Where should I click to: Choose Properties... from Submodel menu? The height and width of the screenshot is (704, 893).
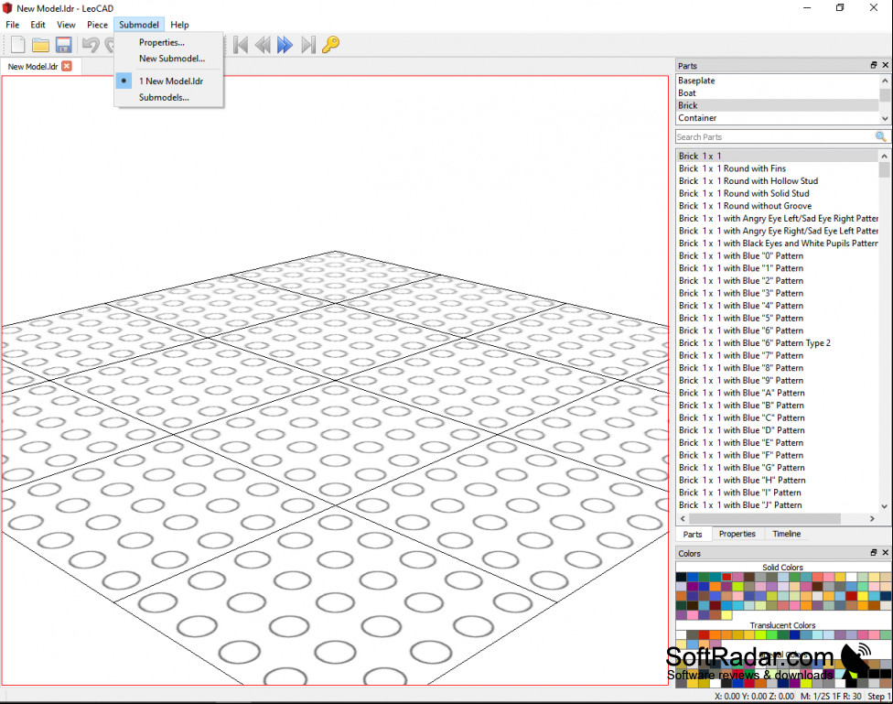(168, 42)
